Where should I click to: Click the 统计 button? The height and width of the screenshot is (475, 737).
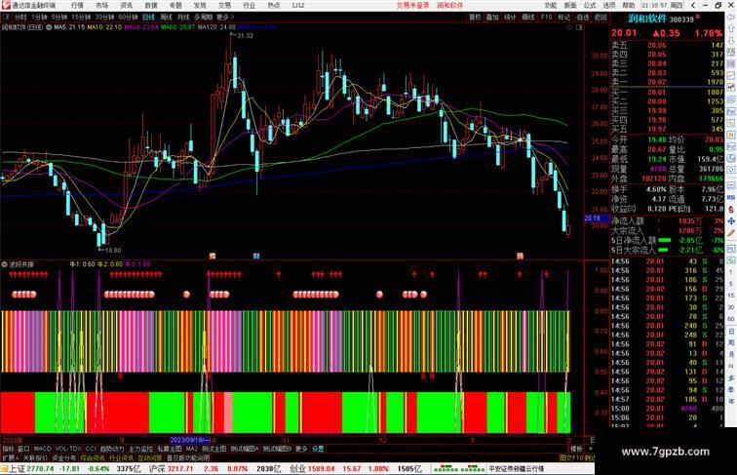(510, 17)
